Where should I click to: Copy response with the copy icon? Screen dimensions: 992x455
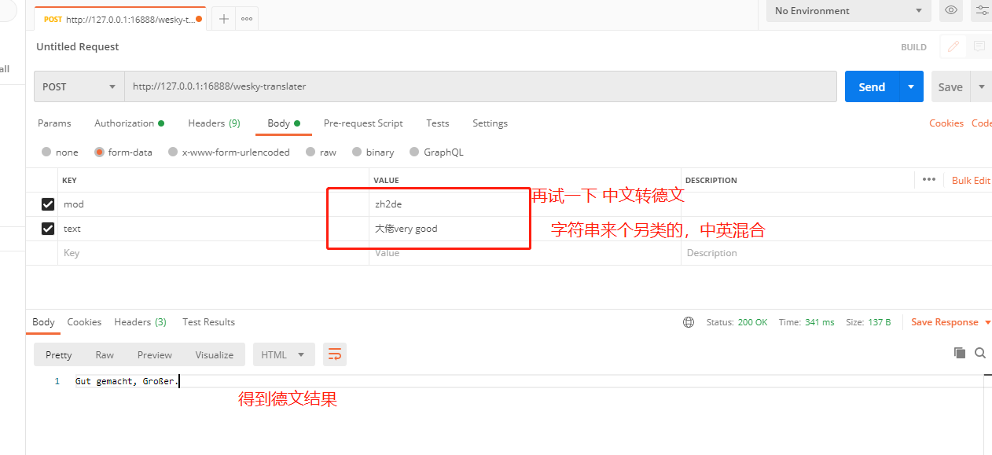coord(959,353)
